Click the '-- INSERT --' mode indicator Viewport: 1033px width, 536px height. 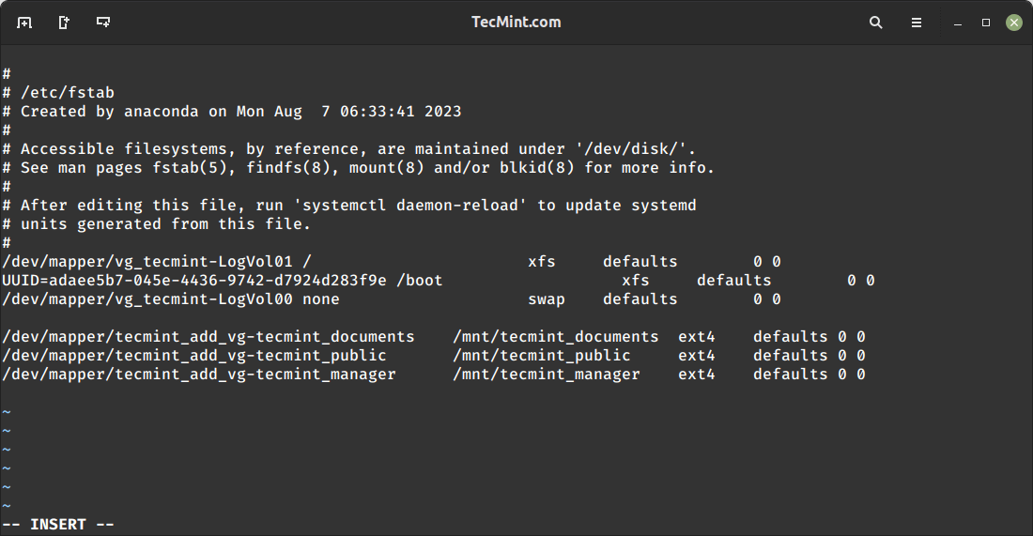click(58, 525)
